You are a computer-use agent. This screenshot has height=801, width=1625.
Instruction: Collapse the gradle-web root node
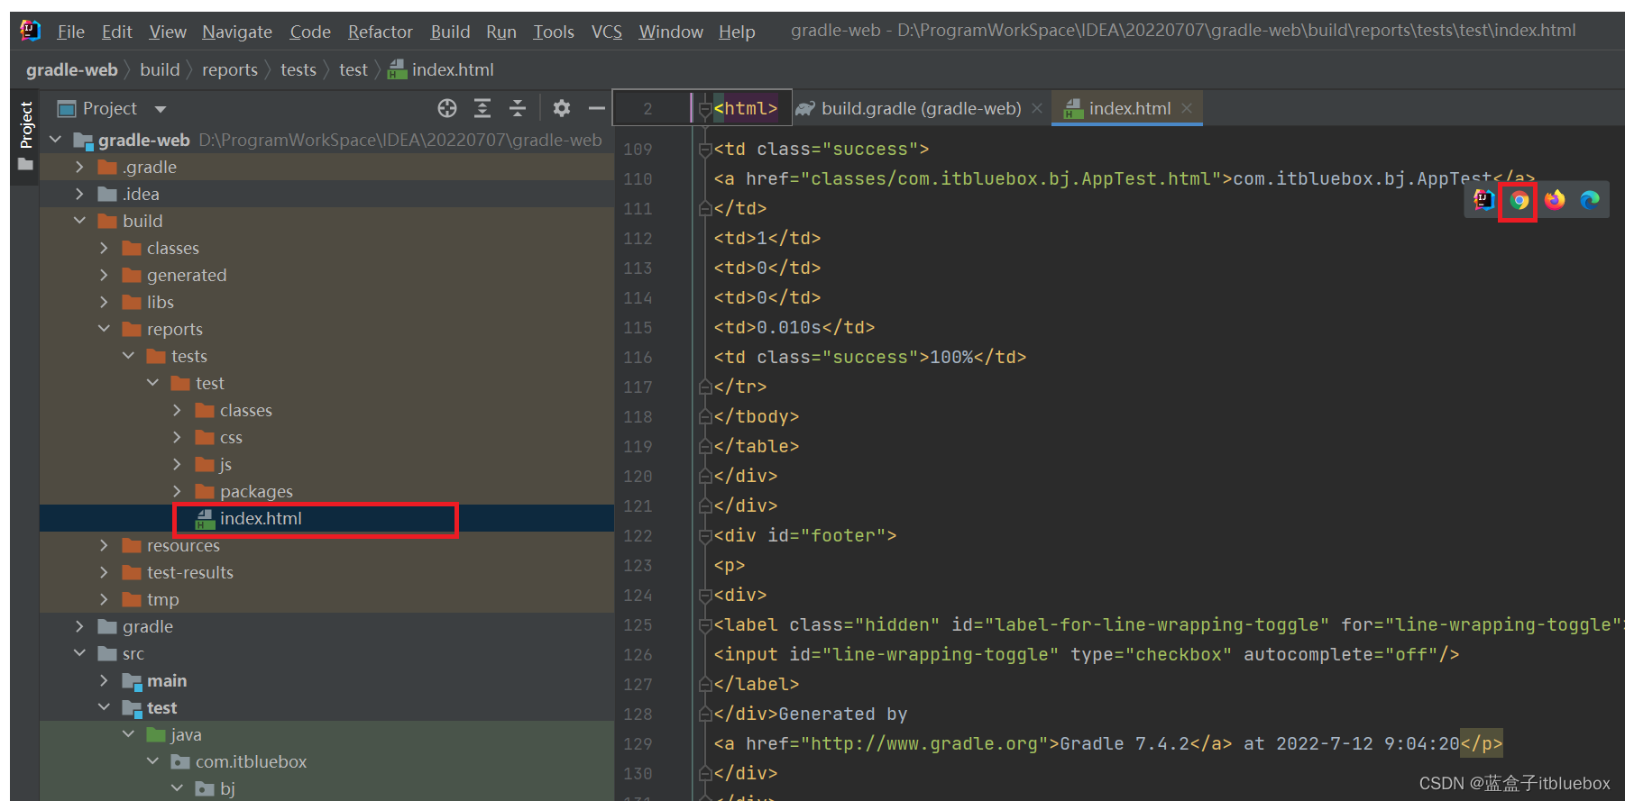pyautogui.click(x=56, y=140)
